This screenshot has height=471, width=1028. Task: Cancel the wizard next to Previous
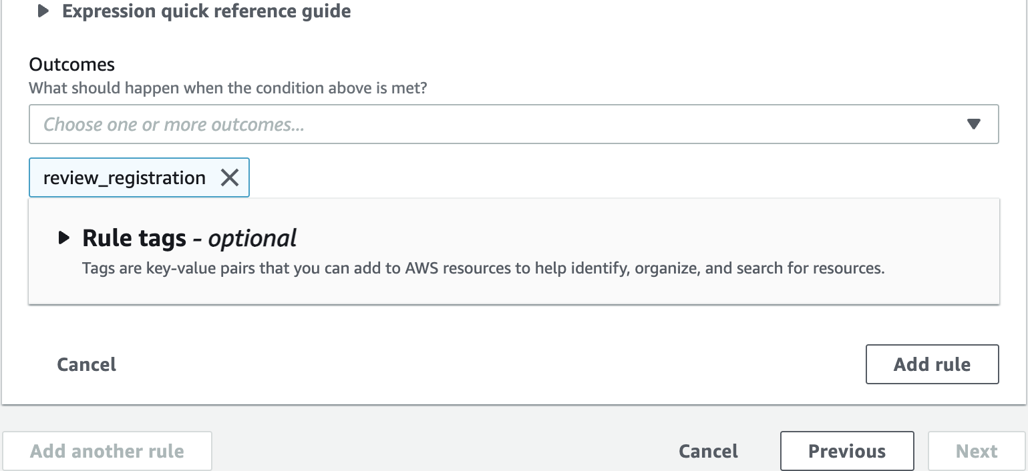point(709,451)
